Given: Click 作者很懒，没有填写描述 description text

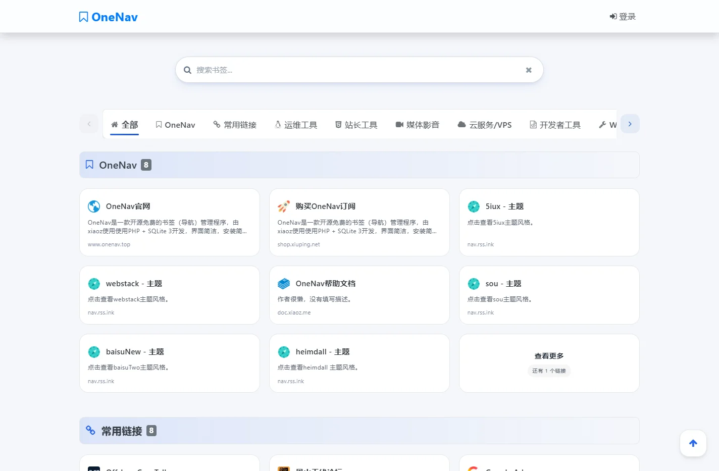Looking at the screenshot, I should [316, 299].
